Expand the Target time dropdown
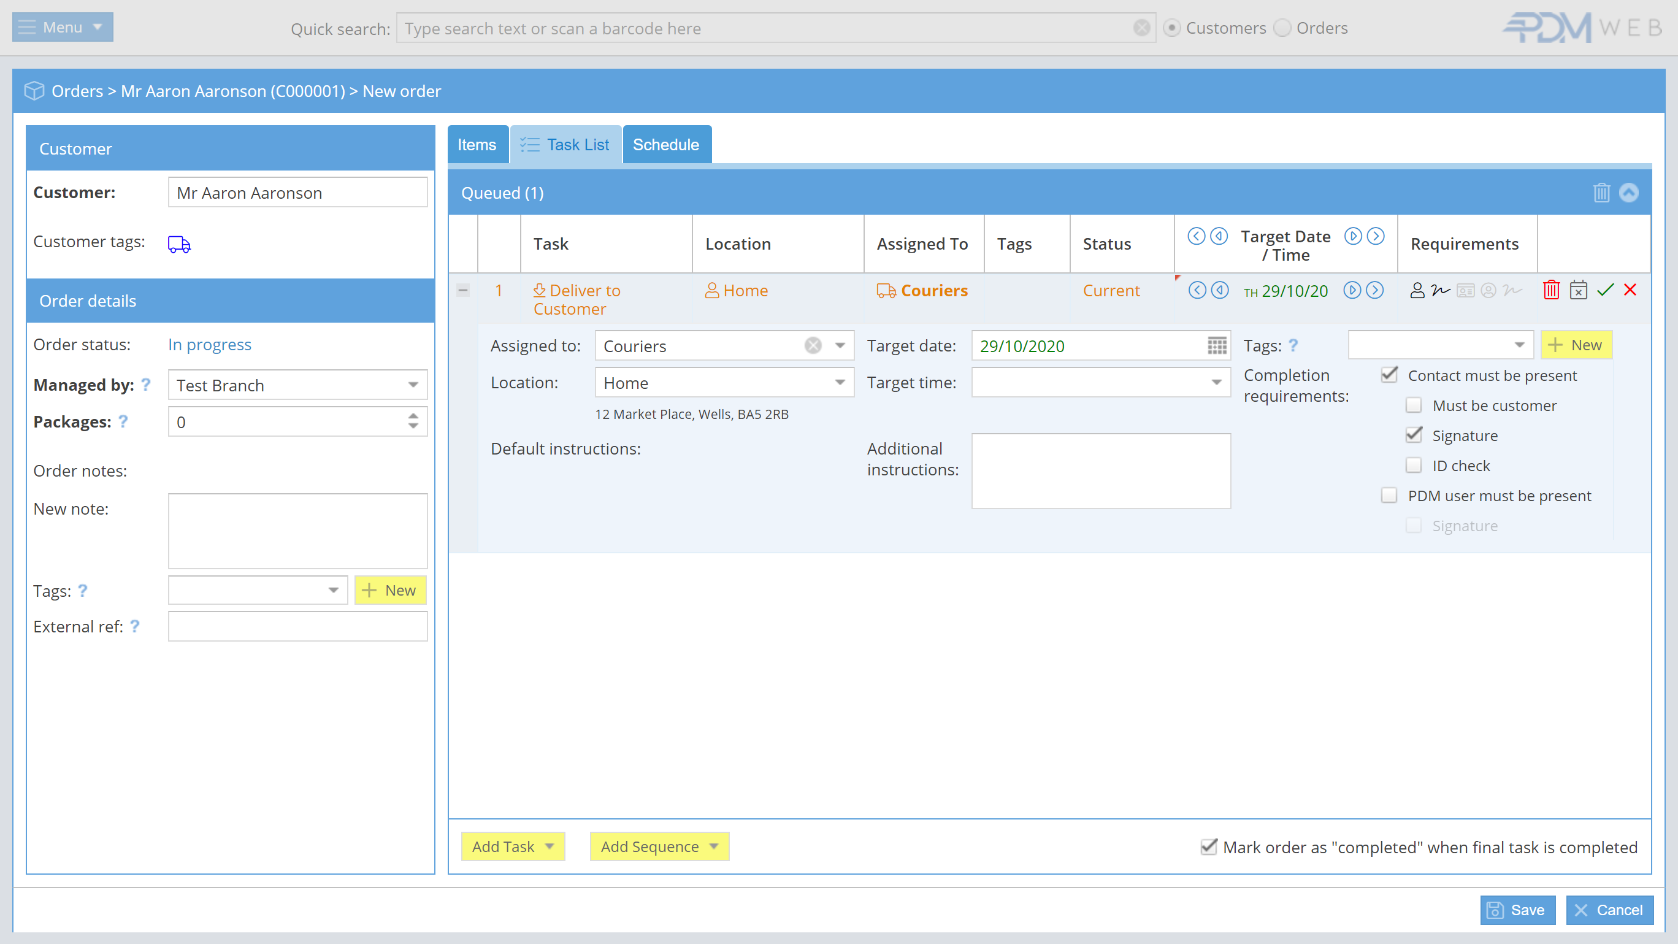Screen dimensions: 1678x944 click(x=1216, y=382)
